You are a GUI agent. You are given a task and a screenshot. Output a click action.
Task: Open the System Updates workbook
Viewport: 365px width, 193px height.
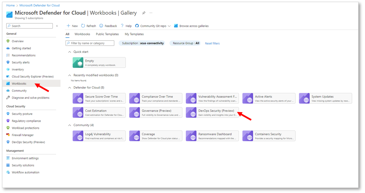(325, 99)
